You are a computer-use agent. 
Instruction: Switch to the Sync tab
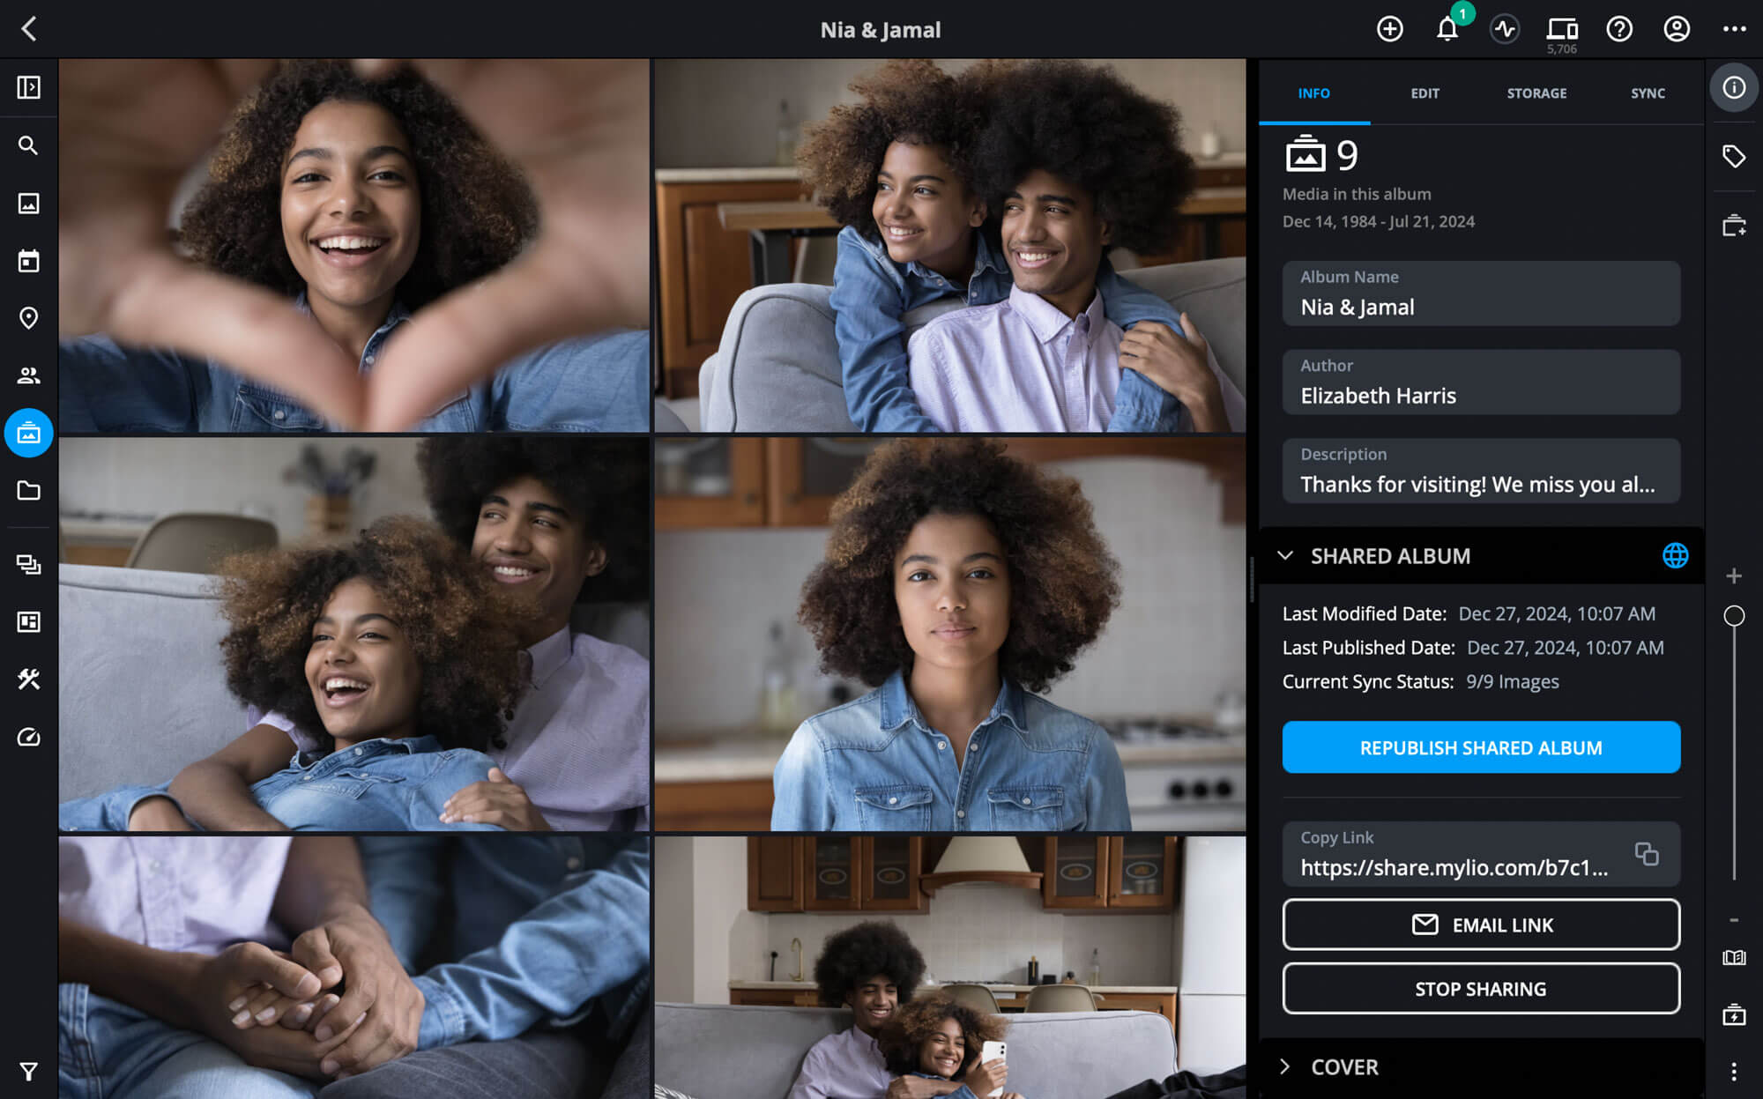[1647, 93]
